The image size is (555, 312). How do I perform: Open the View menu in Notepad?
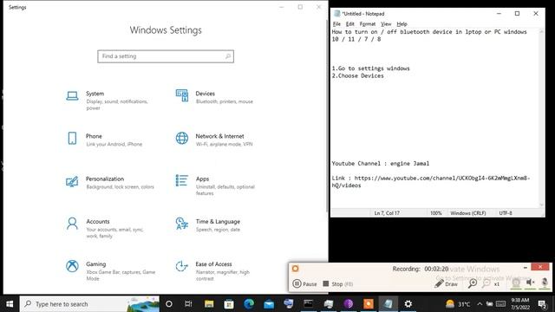coord(386,24)
